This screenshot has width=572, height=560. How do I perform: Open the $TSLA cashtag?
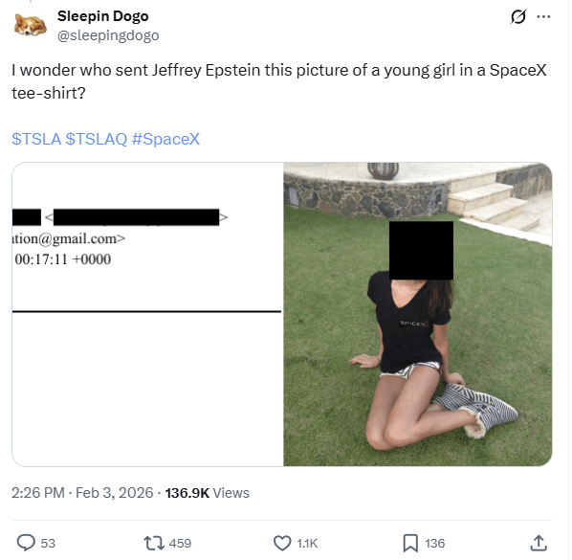36,139
